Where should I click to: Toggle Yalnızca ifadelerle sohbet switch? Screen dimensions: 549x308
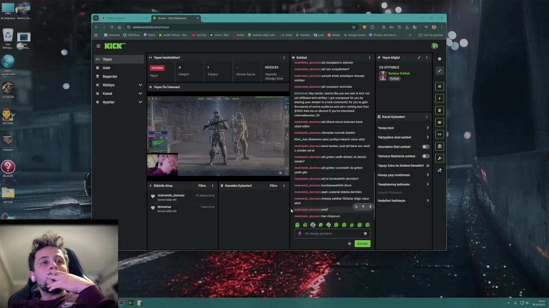425,156
